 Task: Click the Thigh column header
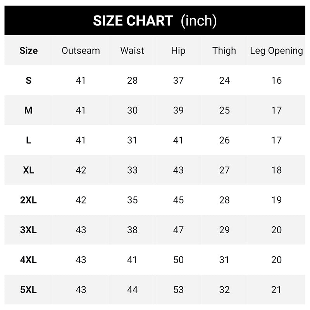[x=224, y=51]
